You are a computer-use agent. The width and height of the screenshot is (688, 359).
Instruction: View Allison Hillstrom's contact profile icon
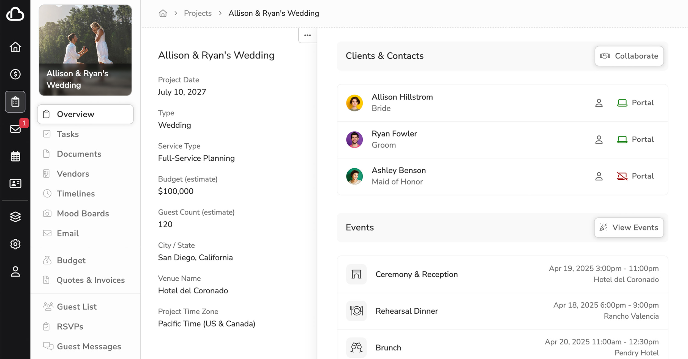599,103
